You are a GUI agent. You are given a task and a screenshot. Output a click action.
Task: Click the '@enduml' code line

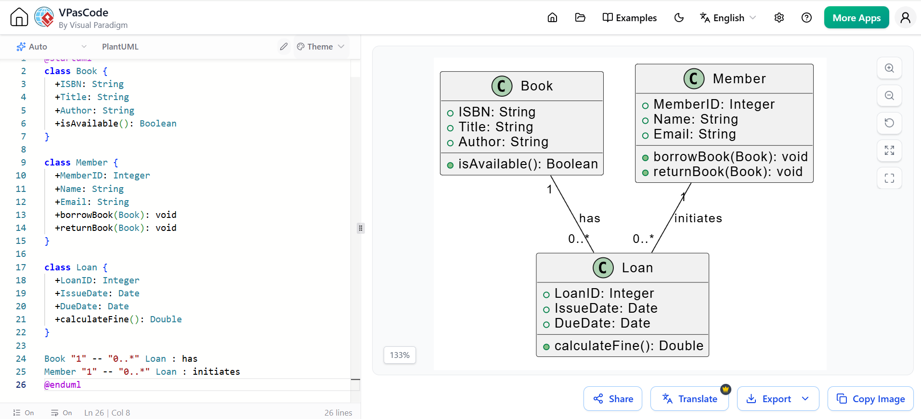point(63,385)
